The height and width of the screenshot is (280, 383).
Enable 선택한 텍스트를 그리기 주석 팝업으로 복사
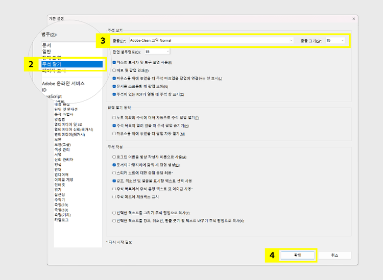[x=114, y=213]
